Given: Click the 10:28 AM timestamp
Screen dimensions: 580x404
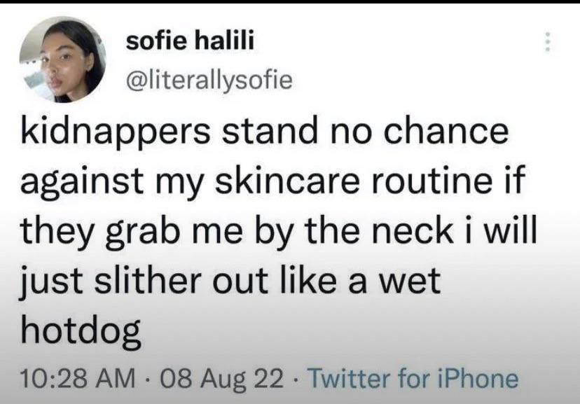Looking at the screenshot, I should point(78,379).
